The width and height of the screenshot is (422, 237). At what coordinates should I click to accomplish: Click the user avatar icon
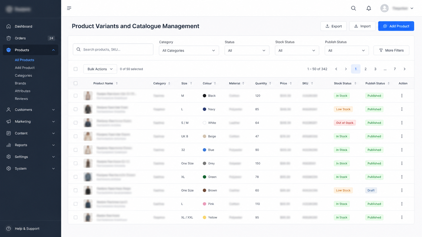(384, 8)
